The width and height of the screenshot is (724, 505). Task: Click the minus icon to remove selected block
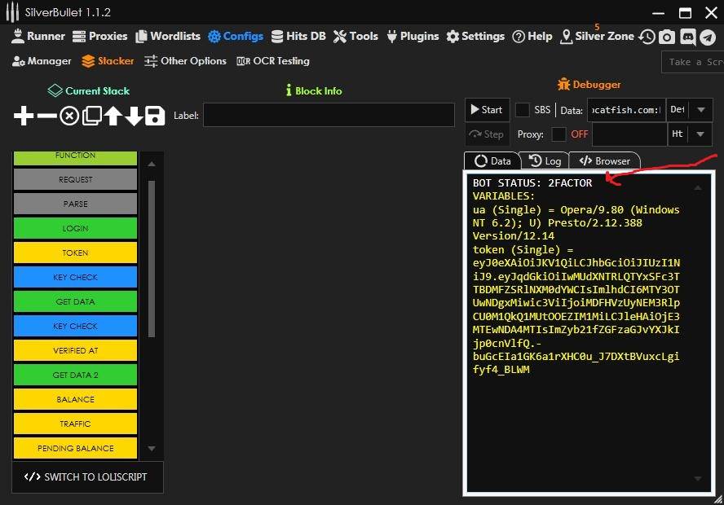click(46, 116)
